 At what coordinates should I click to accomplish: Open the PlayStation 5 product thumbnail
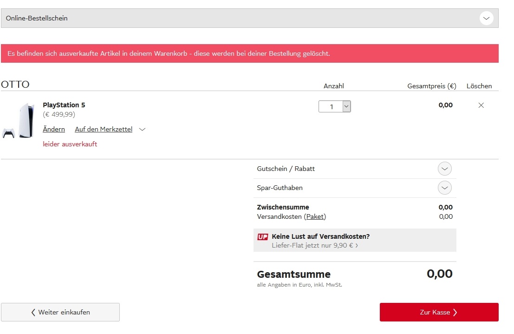point(19,120)
